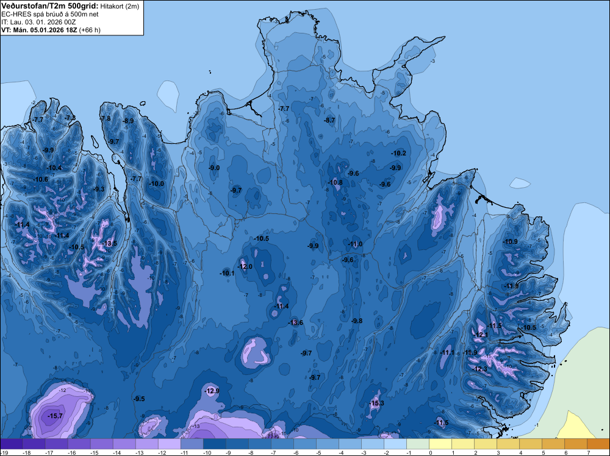The width and height of the screenshot is (610, 456).
Task: Click the -11.0 temperature label
Action: tap(355, 244)
